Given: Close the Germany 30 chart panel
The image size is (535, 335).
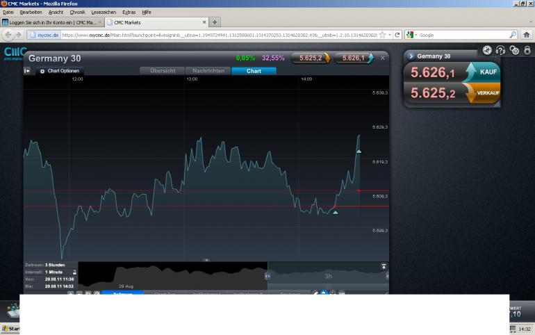Looking at the screenshot, I should tap(382, 58).
